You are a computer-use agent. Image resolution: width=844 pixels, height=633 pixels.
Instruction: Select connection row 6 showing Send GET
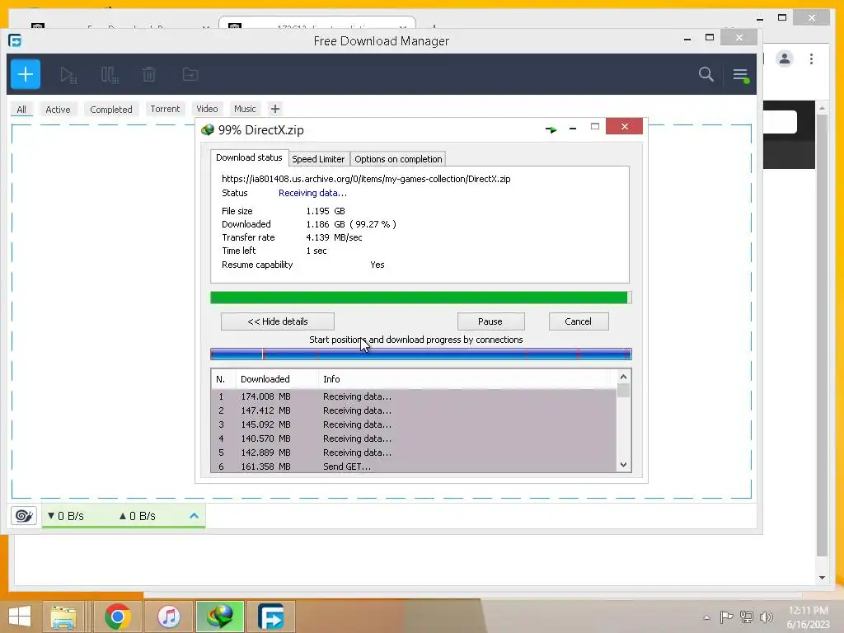(x=414, y=467)
